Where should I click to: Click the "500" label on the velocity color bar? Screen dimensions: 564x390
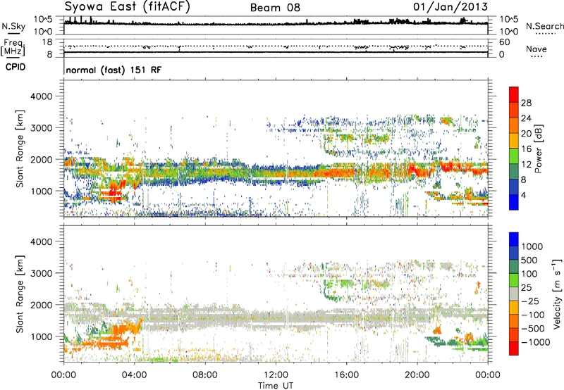click(x=529, y=260)
